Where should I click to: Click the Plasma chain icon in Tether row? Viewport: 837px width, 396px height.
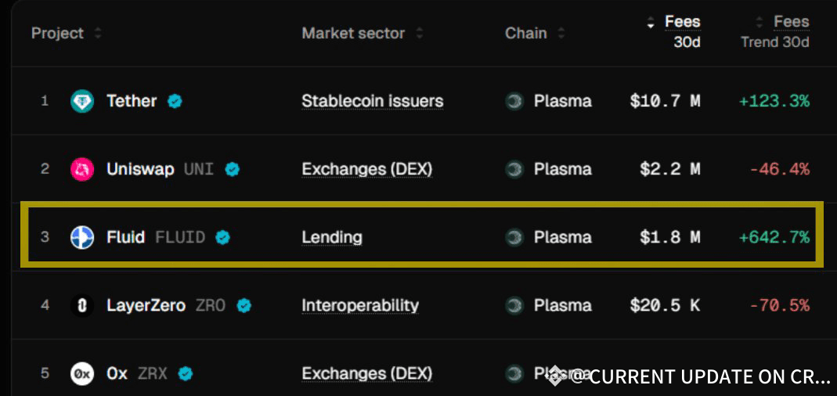[x=514, y=101]
